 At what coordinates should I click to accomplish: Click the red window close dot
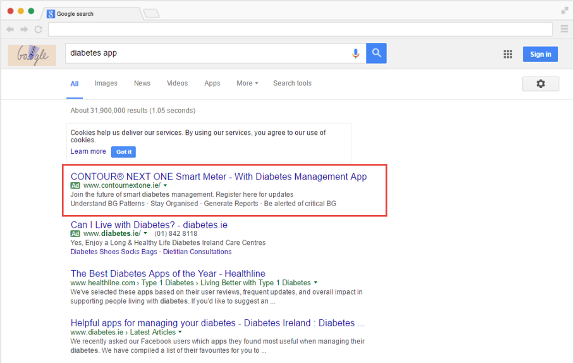pyautogui.click(x=10, y=11)
